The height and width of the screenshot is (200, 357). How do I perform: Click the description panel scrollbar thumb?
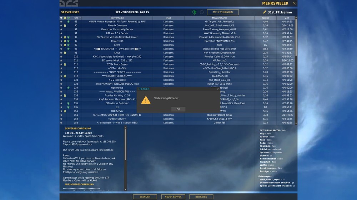[125, 144]
